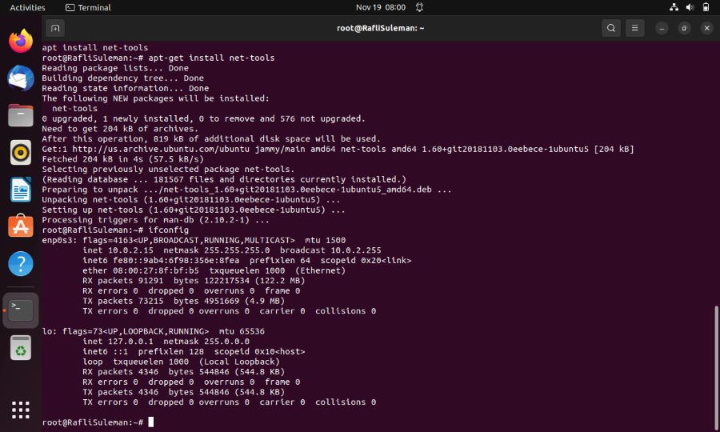
Task: Open the Terminal app menu in top bar
Action: click(x=88, y=7)
